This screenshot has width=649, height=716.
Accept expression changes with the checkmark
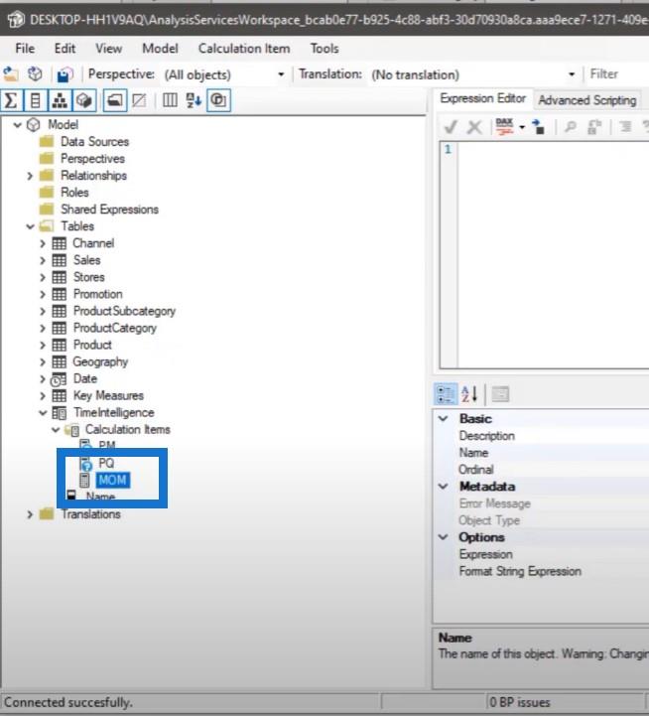click(x=451, y=127)
